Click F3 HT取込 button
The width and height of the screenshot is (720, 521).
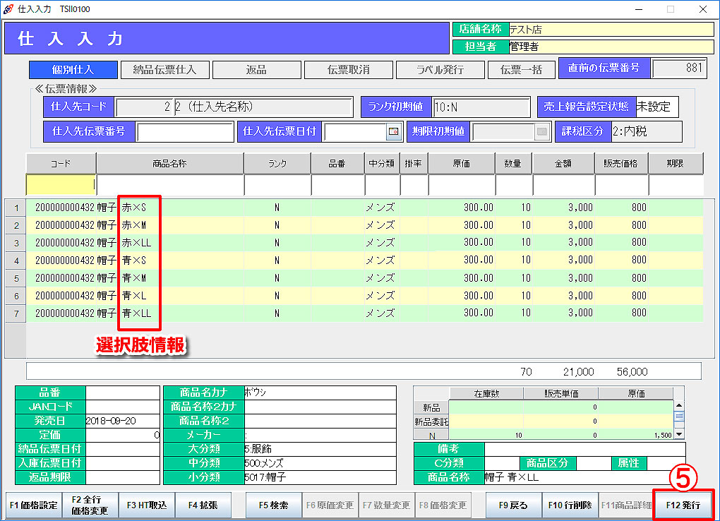(x=147, y=505)
